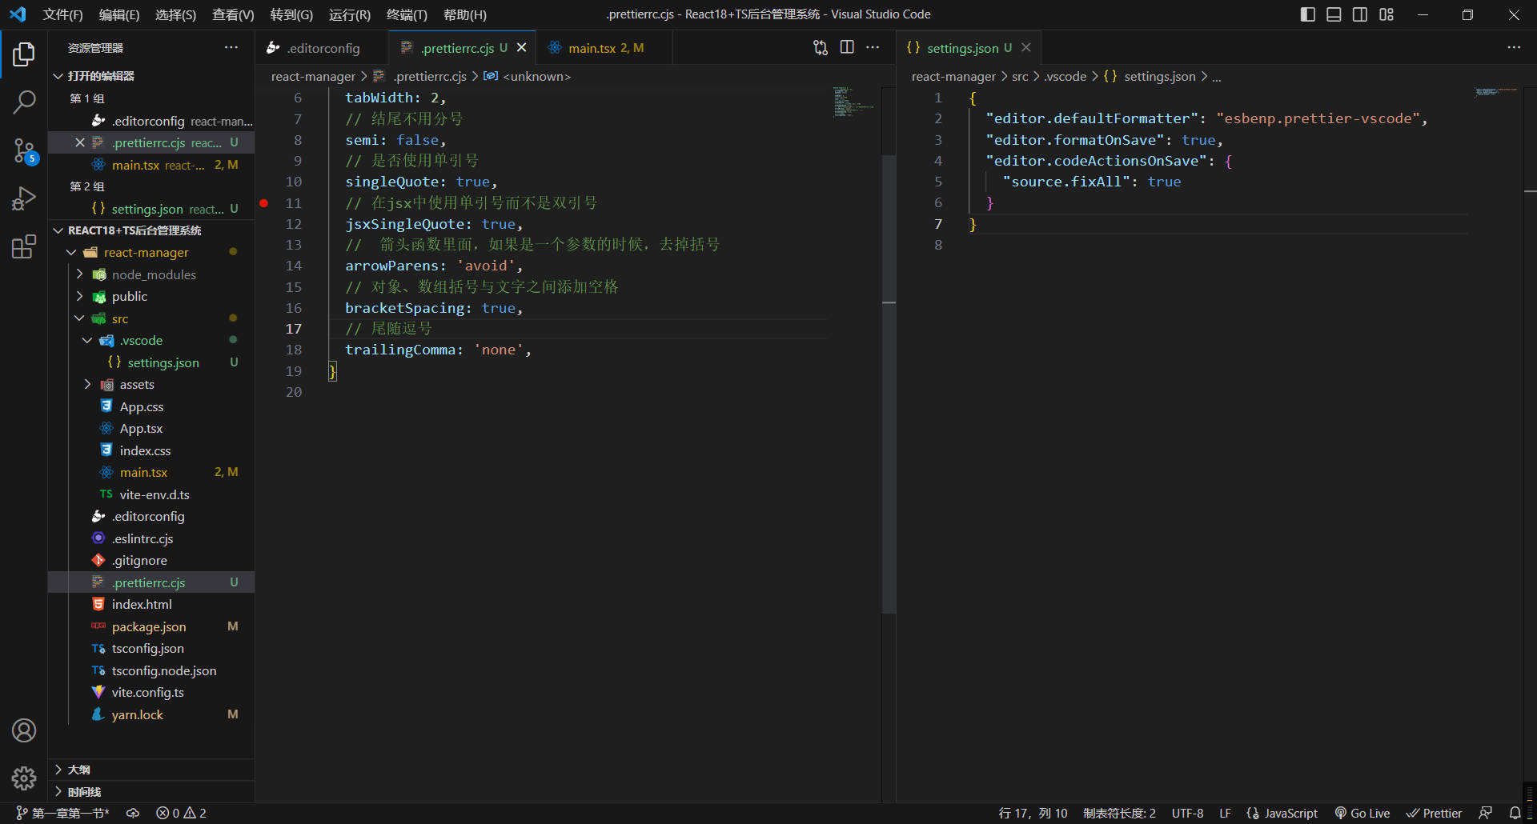
Task: Expand the assets folder
Action: tap(87, 385)
